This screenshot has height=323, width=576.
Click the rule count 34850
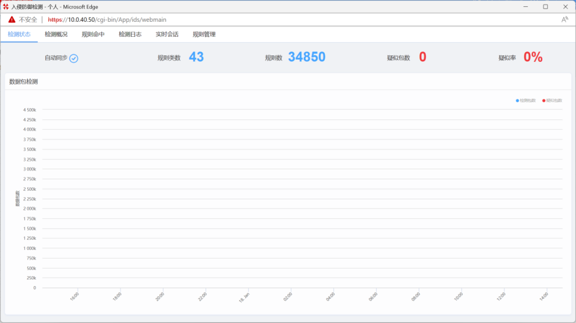pyautogui.click(x=307, y=57)
